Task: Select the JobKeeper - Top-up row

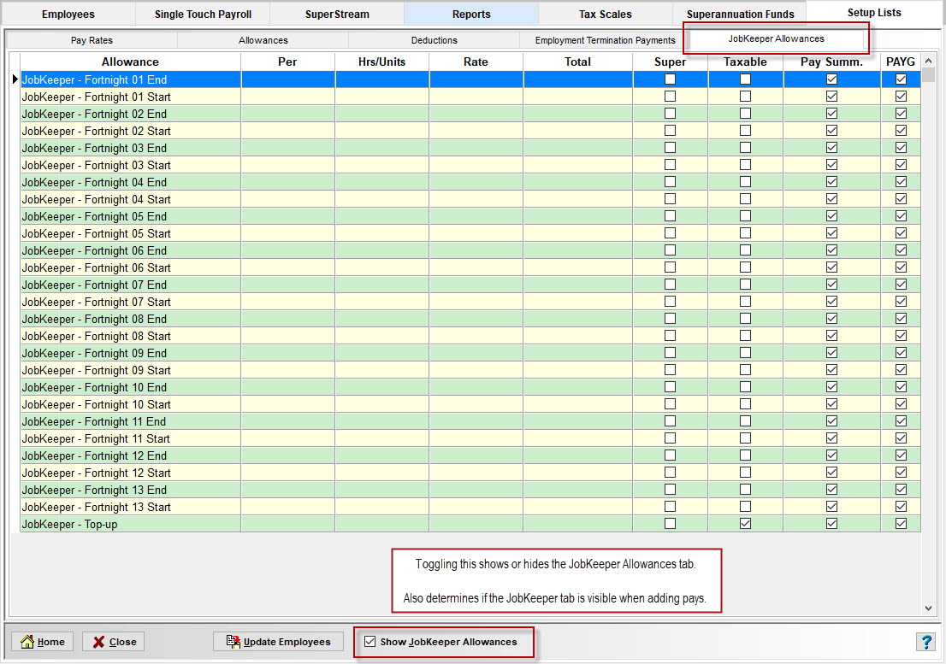Action: (470, 524)
